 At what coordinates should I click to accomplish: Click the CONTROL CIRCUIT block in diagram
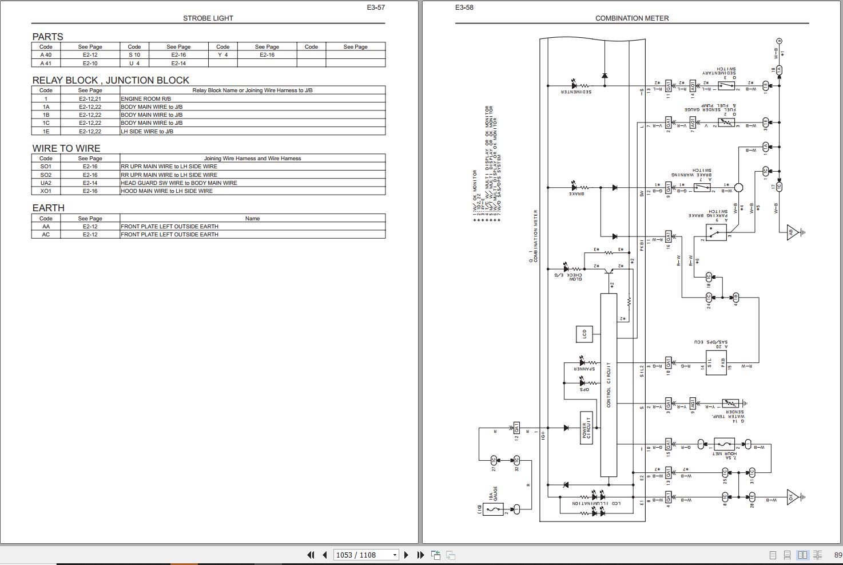pyautogui.click(x=609, y=385)
